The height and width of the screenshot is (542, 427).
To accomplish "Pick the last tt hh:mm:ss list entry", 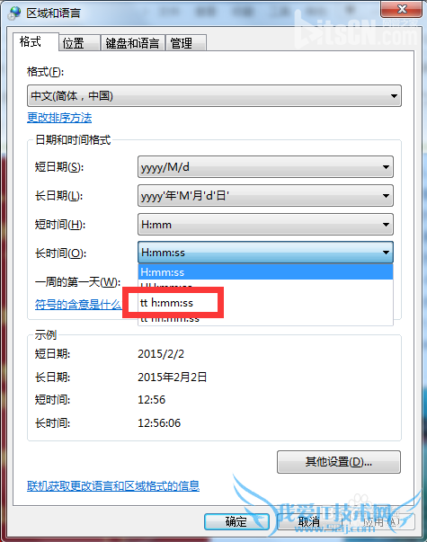I will [x=265, y=318].
